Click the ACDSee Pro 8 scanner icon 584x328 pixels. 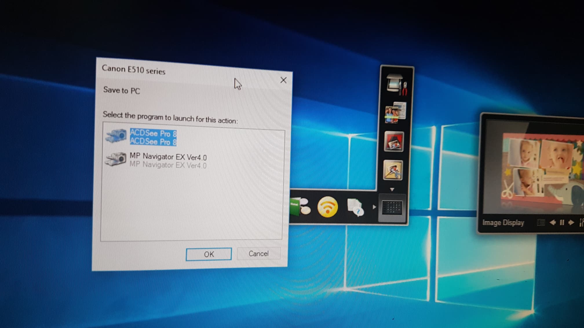pos(116,136)
